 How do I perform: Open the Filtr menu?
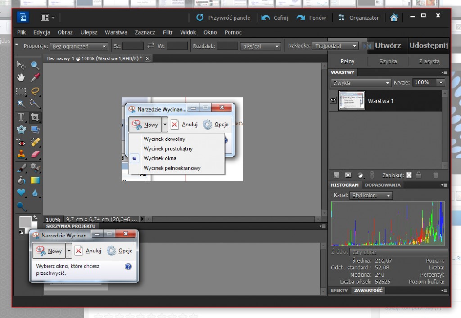click(167, 32)
